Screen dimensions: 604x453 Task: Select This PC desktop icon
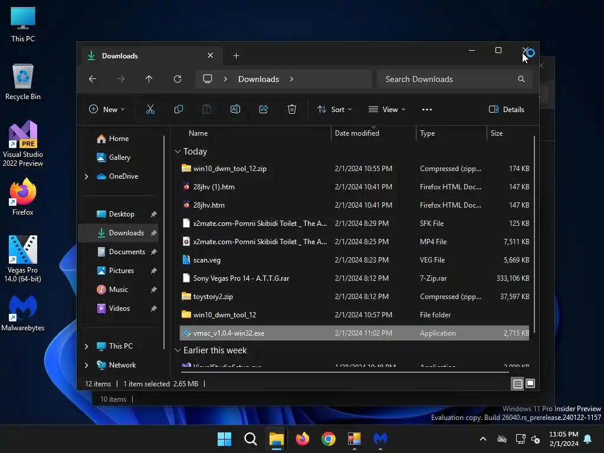coord(23,24)
